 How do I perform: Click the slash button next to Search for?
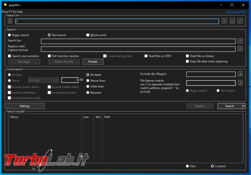tap(240, 41)
